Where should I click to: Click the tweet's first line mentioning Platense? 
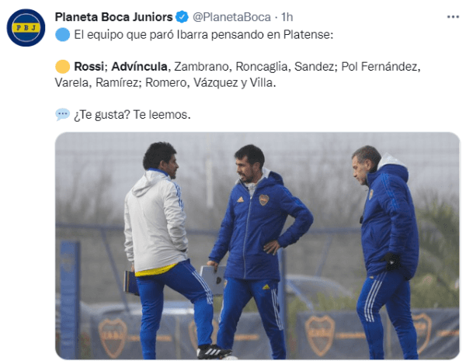203,35
